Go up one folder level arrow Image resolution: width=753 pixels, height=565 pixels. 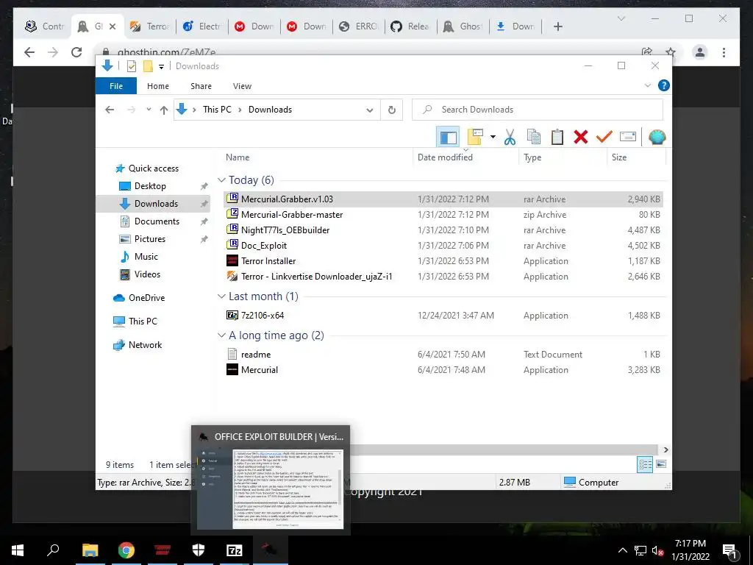tap(164, 110)
